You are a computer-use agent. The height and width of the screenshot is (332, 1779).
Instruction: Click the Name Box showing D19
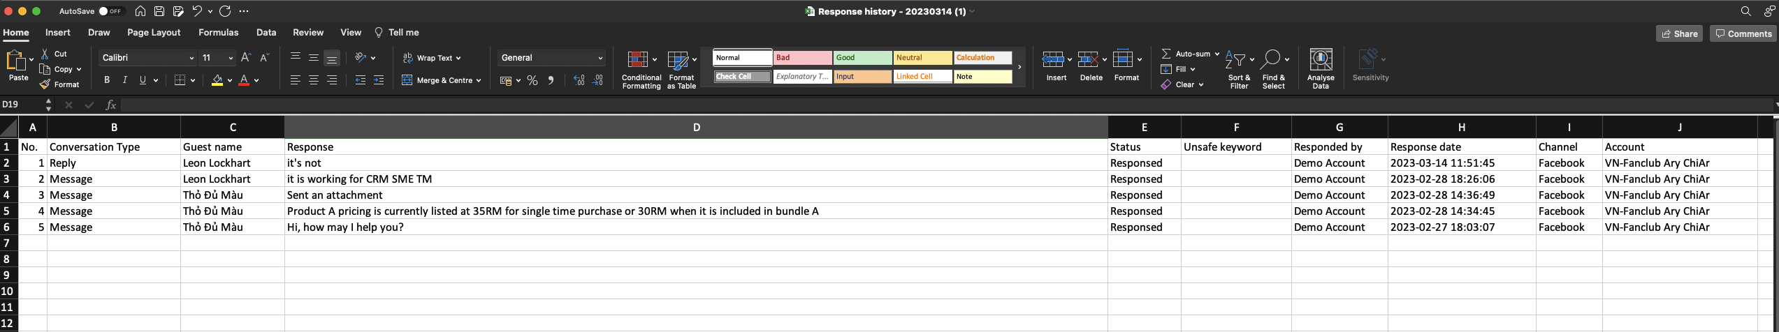click(x=21, y=105)
